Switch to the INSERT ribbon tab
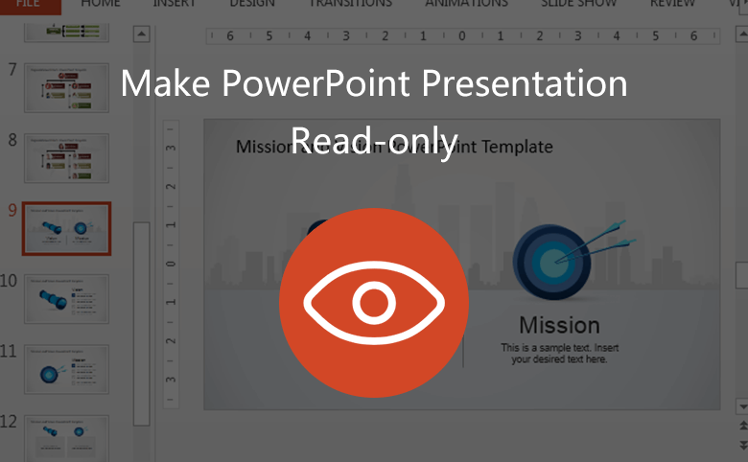Screen dimensions: 748x462 pyautogui.click(x=175, y=4)
